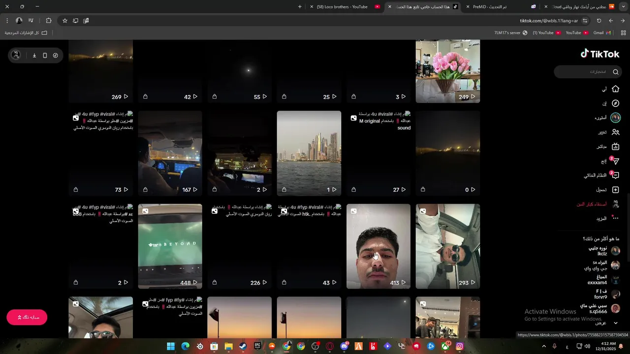Open Chrome three-dots menu
The image size is (630, 354).
7,21
